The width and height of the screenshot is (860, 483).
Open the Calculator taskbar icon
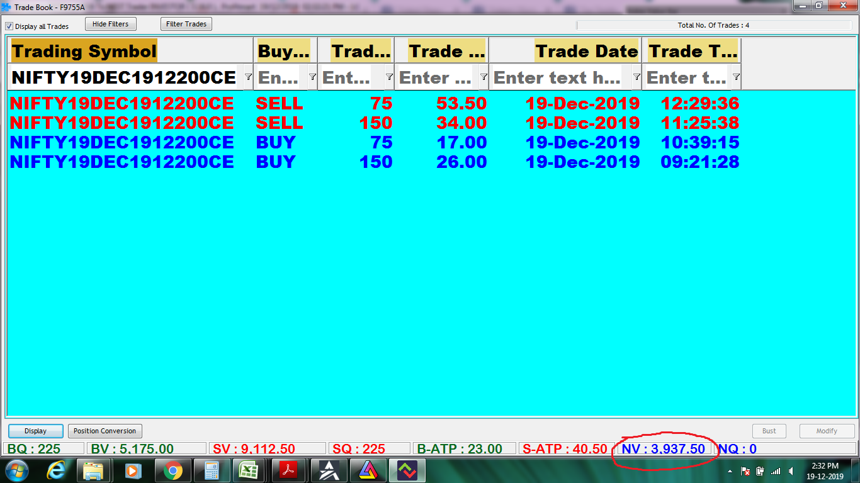(x=211, y=470)
